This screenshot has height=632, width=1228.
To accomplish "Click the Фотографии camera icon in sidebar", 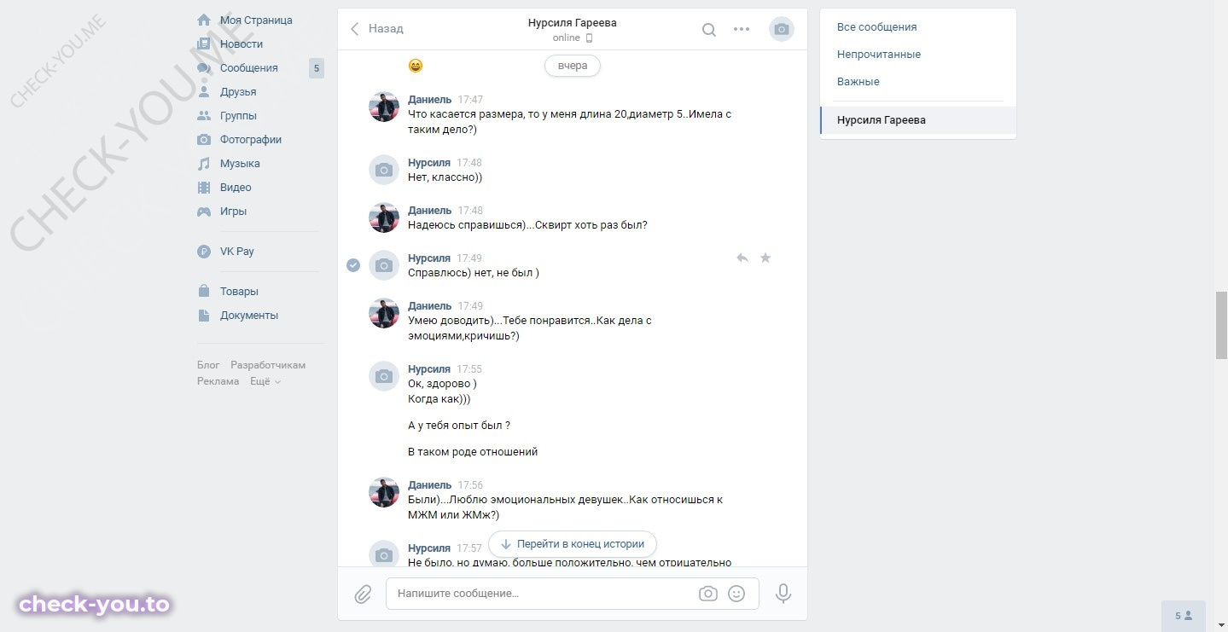I will (204, 139).
